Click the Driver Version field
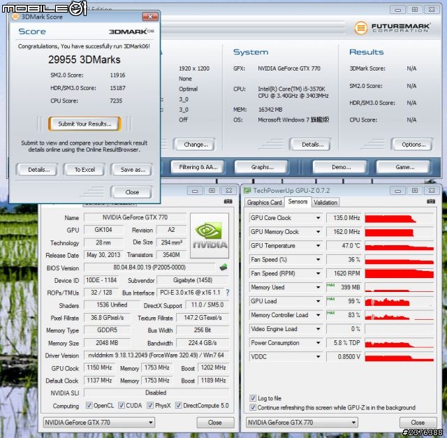 click(x=156, y=356)
